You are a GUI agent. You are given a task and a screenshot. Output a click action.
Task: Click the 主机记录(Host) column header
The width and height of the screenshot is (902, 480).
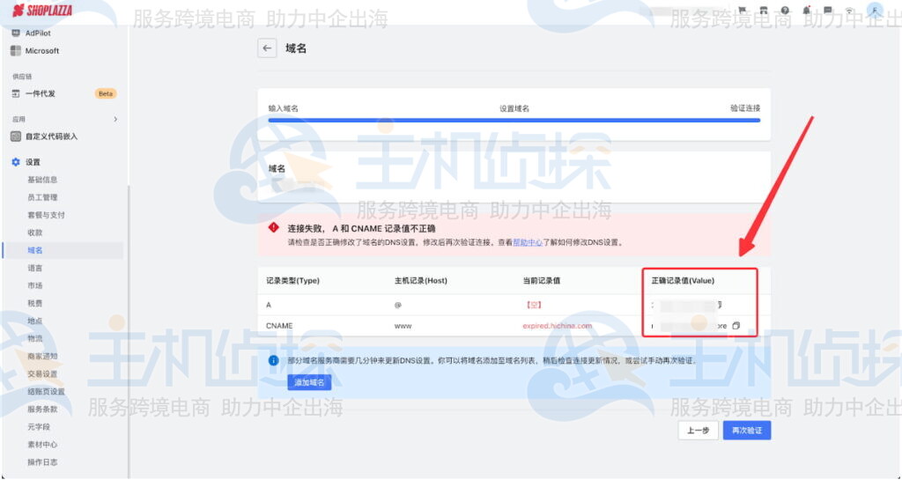coord(420,281)
